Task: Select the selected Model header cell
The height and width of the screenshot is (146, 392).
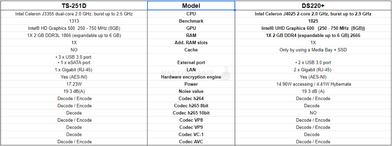Action: tap(191, 5)
